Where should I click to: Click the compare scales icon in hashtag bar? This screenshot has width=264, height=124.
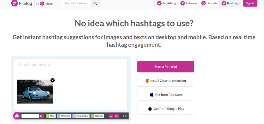111,116
